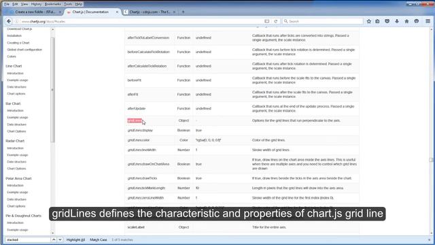Click the beforeFit property name
The image size is (435, 245).
pos(135,80)
